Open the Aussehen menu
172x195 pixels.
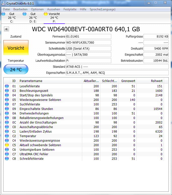pyautogui.click(x=53, y=9)
